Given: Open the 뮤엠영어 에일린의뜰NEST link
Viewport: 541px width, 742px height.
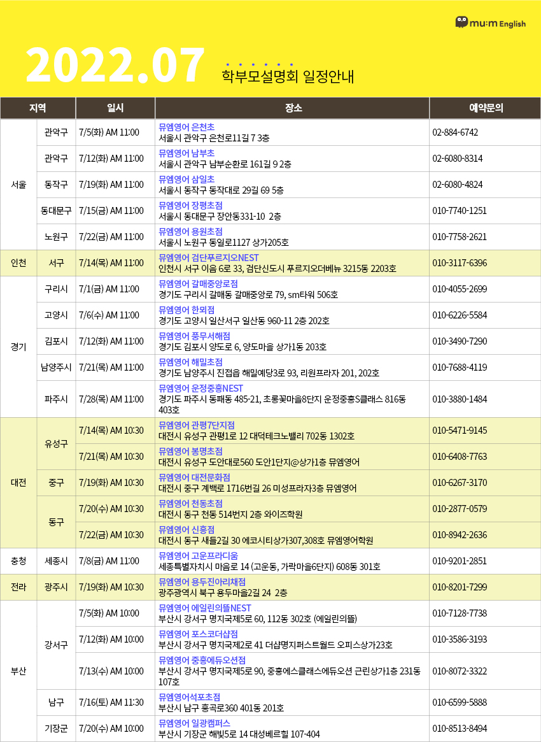Looking at the screenshot, I should coord(205,608).
